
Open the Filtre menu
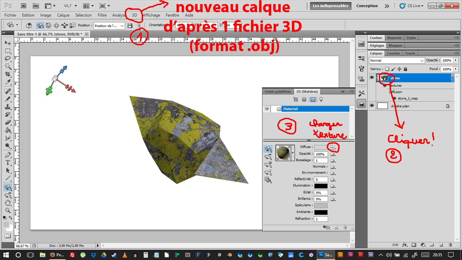pyautogui.click(x=102, y=15)
